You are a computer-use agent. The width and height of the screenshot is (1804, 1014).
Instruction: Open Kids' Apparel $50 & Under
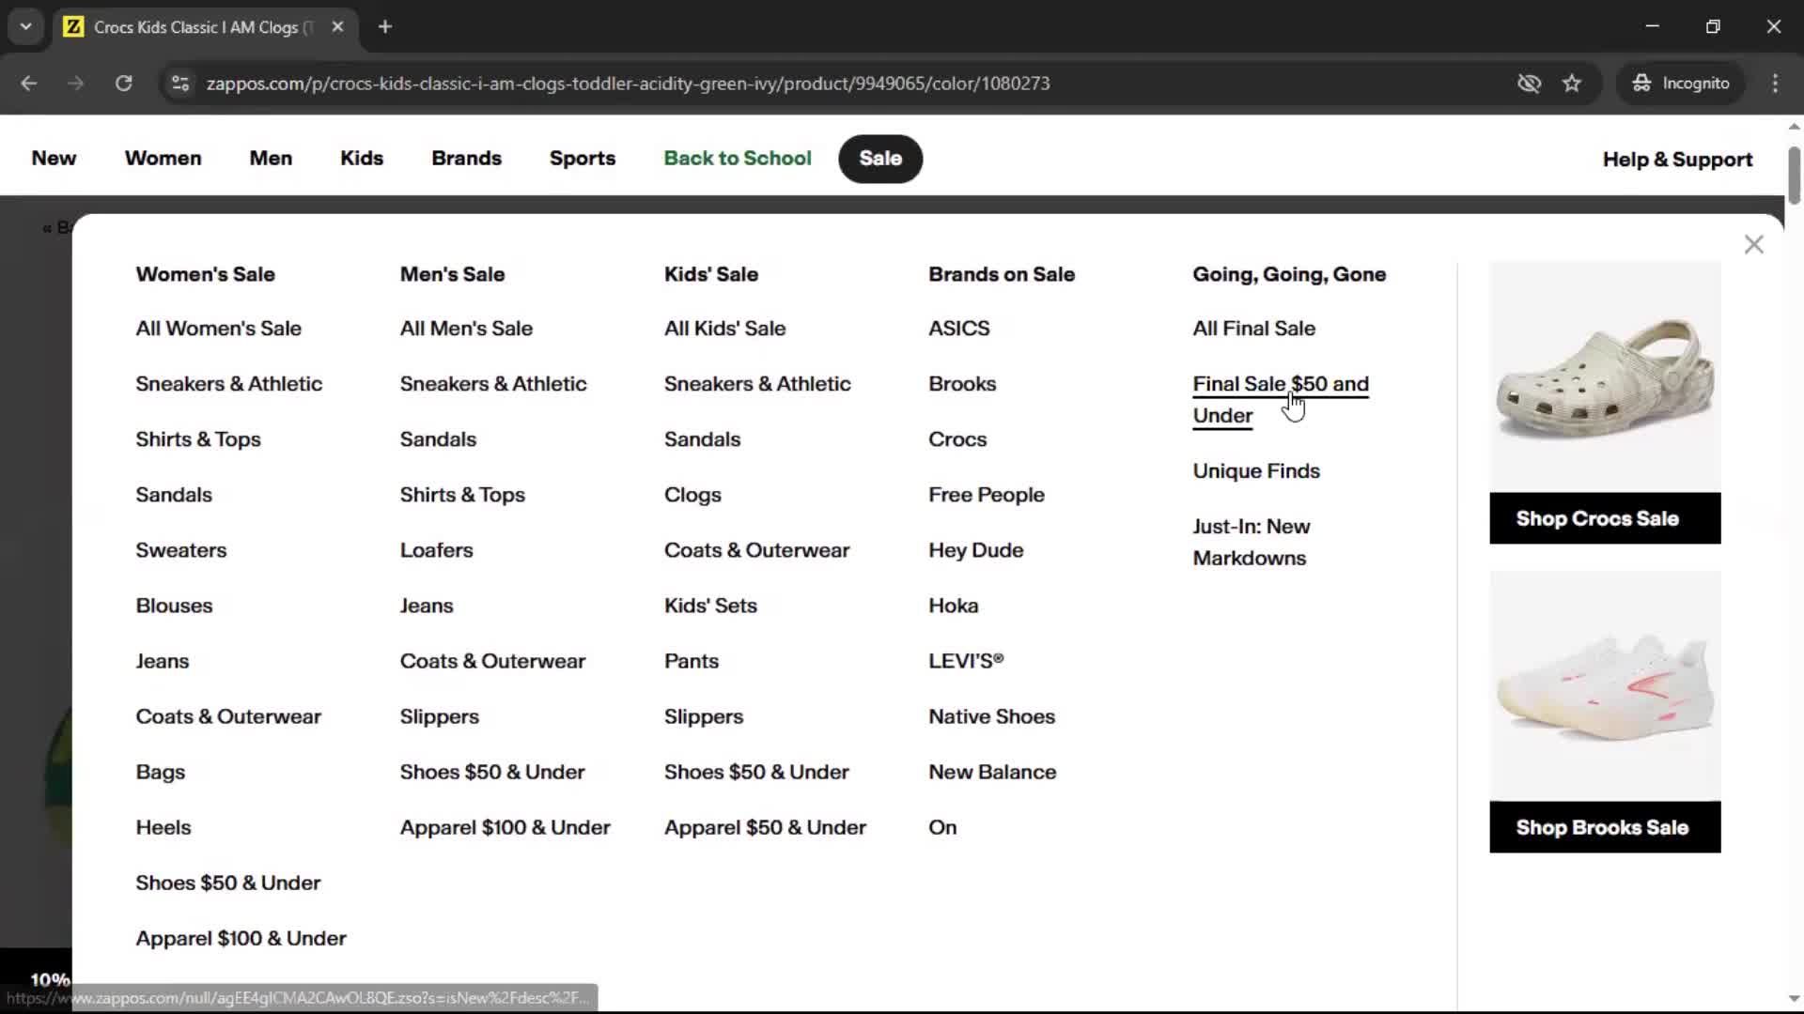tap(765, 827)
